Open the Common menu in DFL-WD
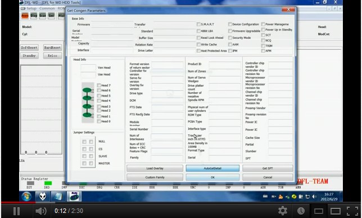 47,8
